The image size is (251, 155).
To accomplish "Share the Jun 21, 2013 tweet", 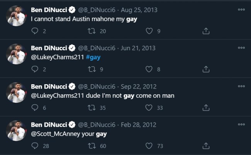I will coord(206,69).
